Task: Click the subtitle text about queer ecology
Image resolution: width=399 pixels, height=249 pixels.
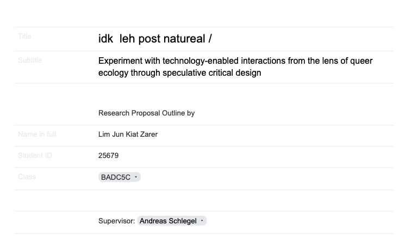Action: [x=235, y=67]
